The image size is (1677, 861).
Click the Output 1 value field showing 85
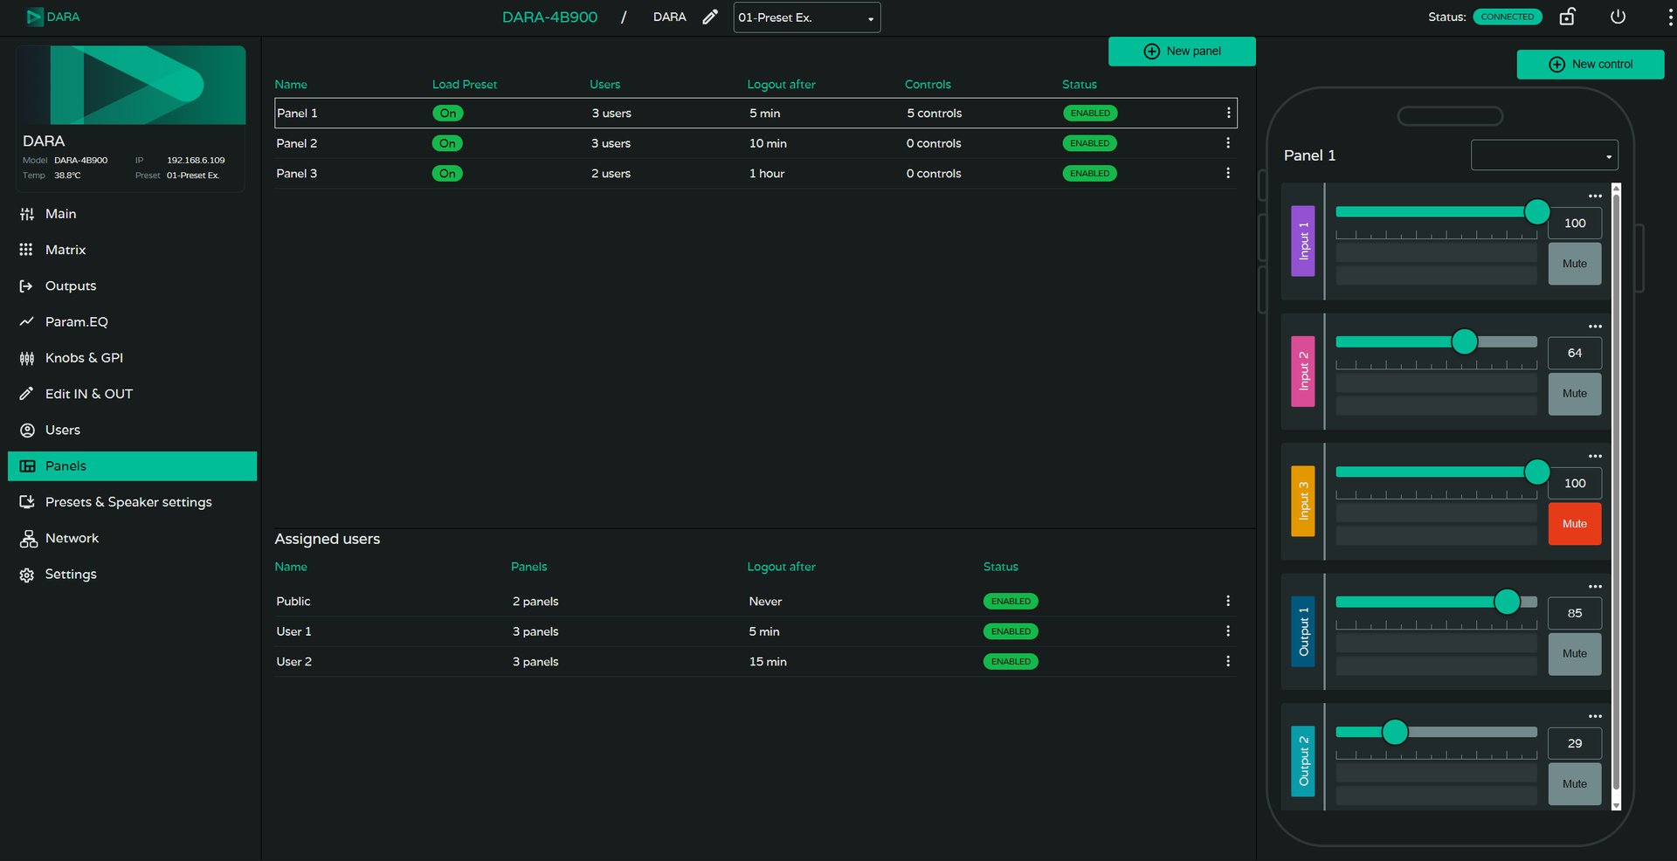(1575, 614)
